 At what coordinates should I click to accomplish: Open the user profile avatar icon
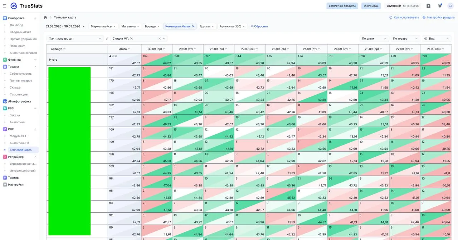pos(450,6)
